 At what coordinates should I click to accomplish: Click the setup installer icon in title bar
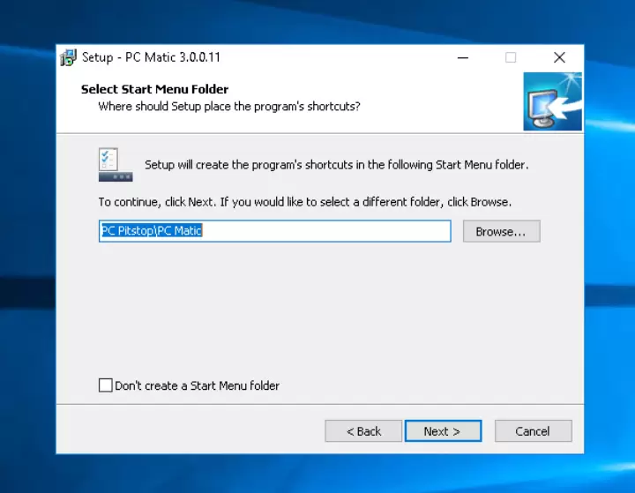click(69, 57)
